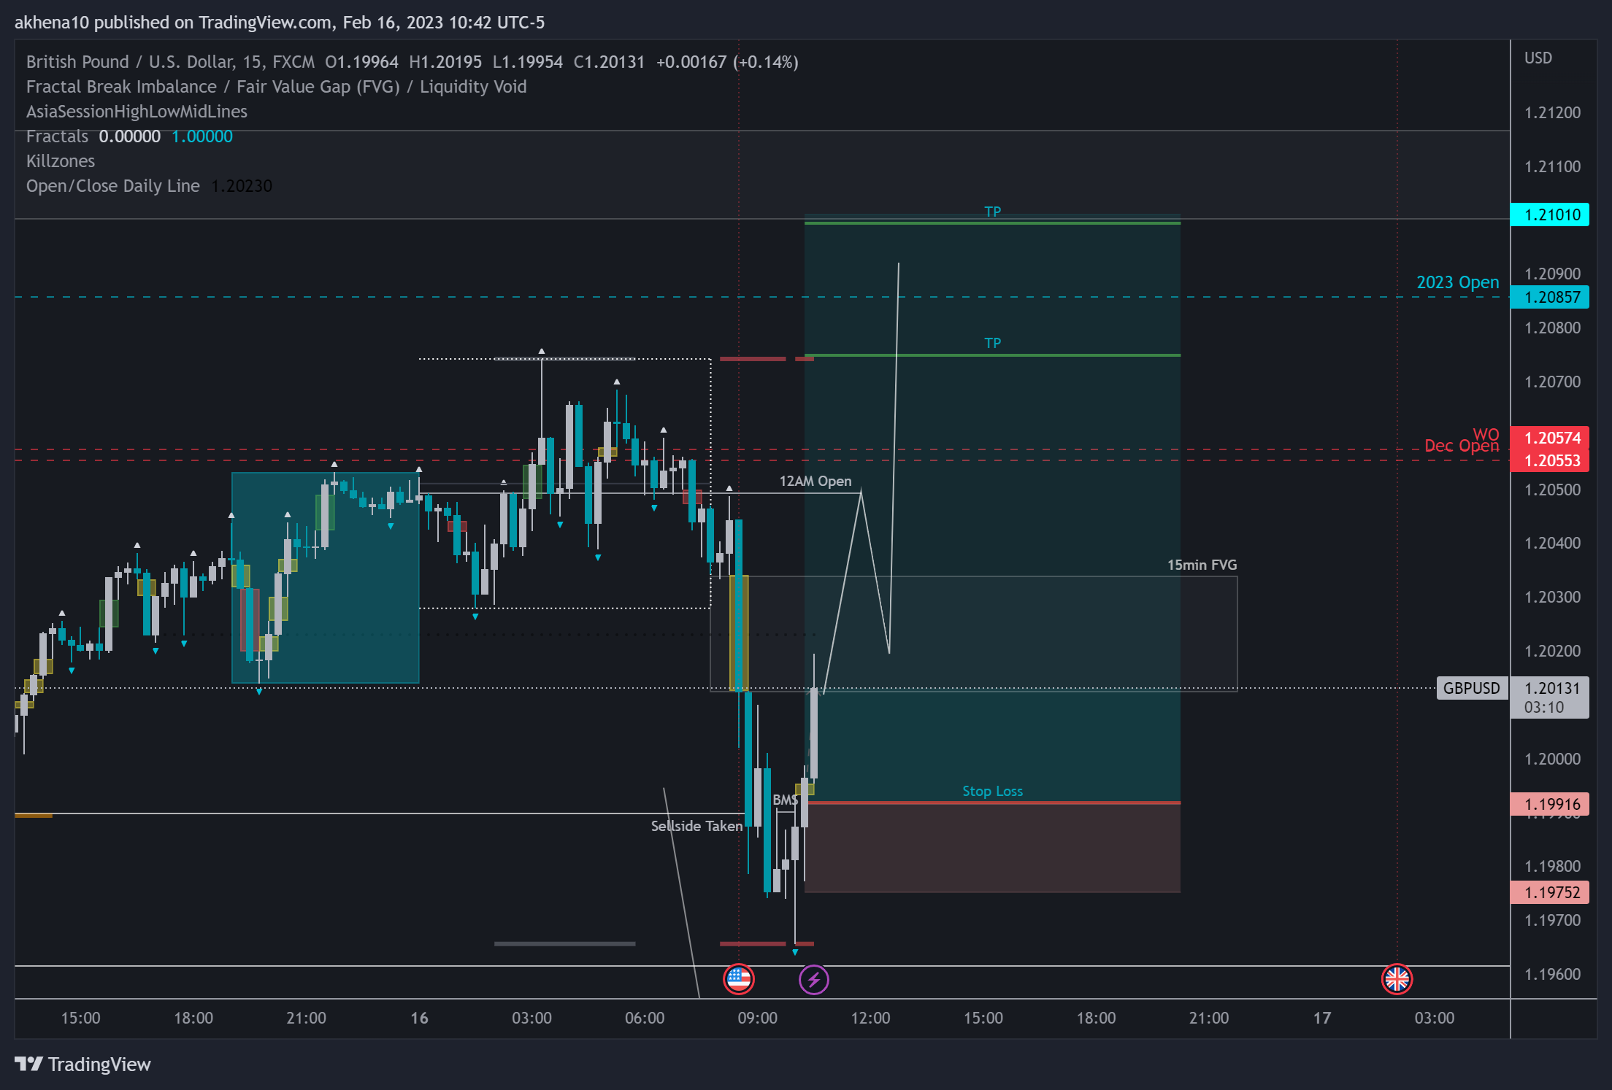The image size is (1612, 1090).
Task: Click the 1.19600 price axis value
Action: coord(1552,974)
